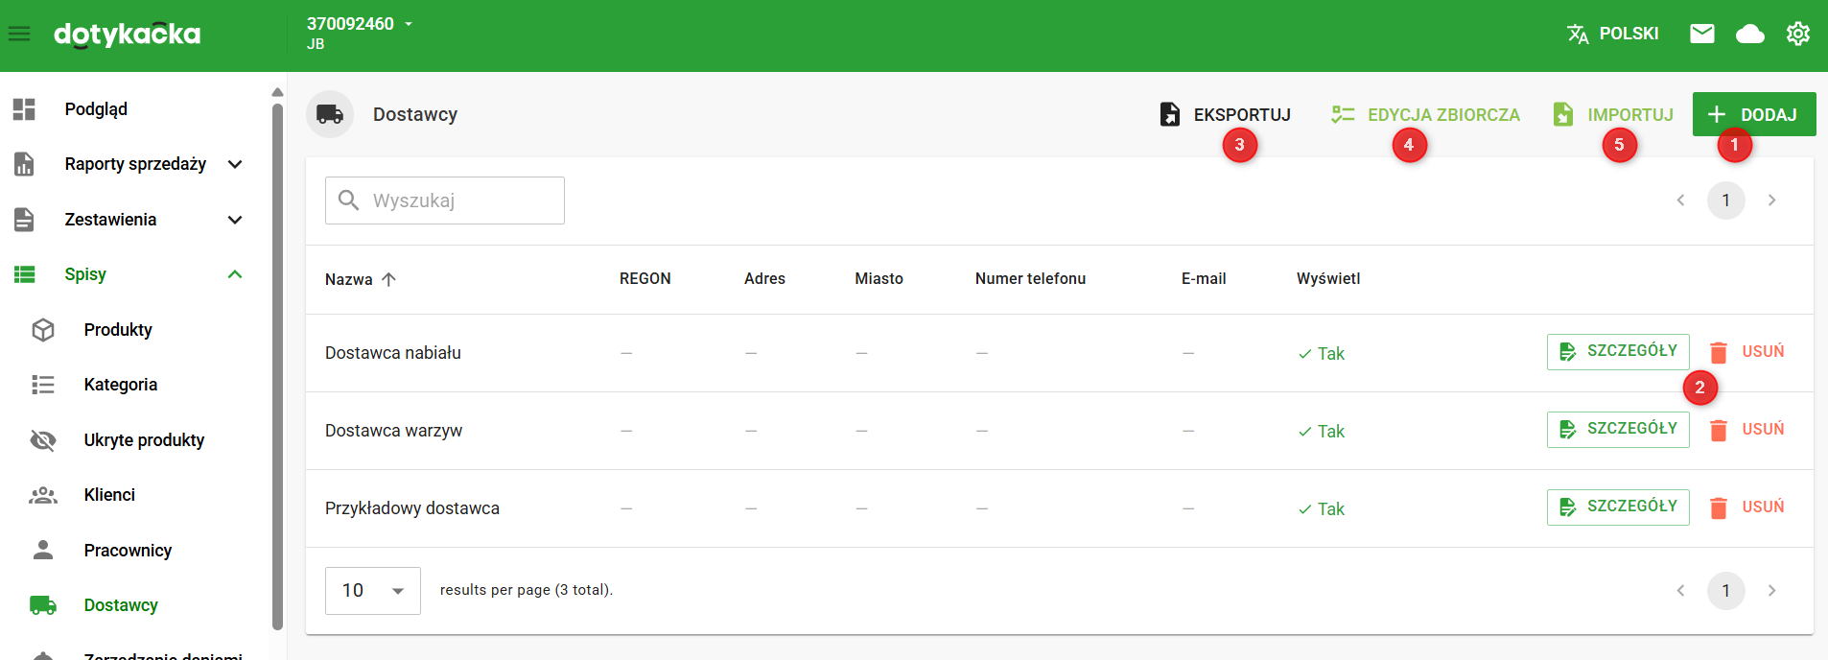The width and height of the screenshot is (1828, 660).
Task: Open settings gear icon
Action: point(1797,35)
